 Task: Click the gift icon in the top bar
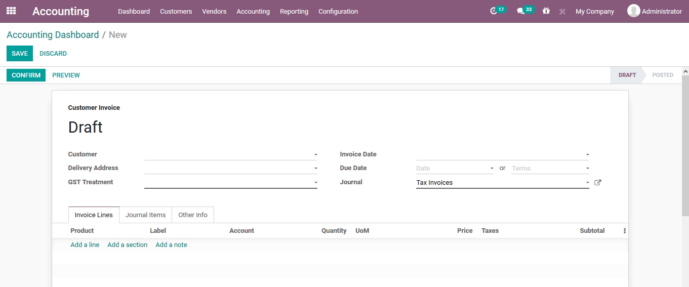click(546, 11)
